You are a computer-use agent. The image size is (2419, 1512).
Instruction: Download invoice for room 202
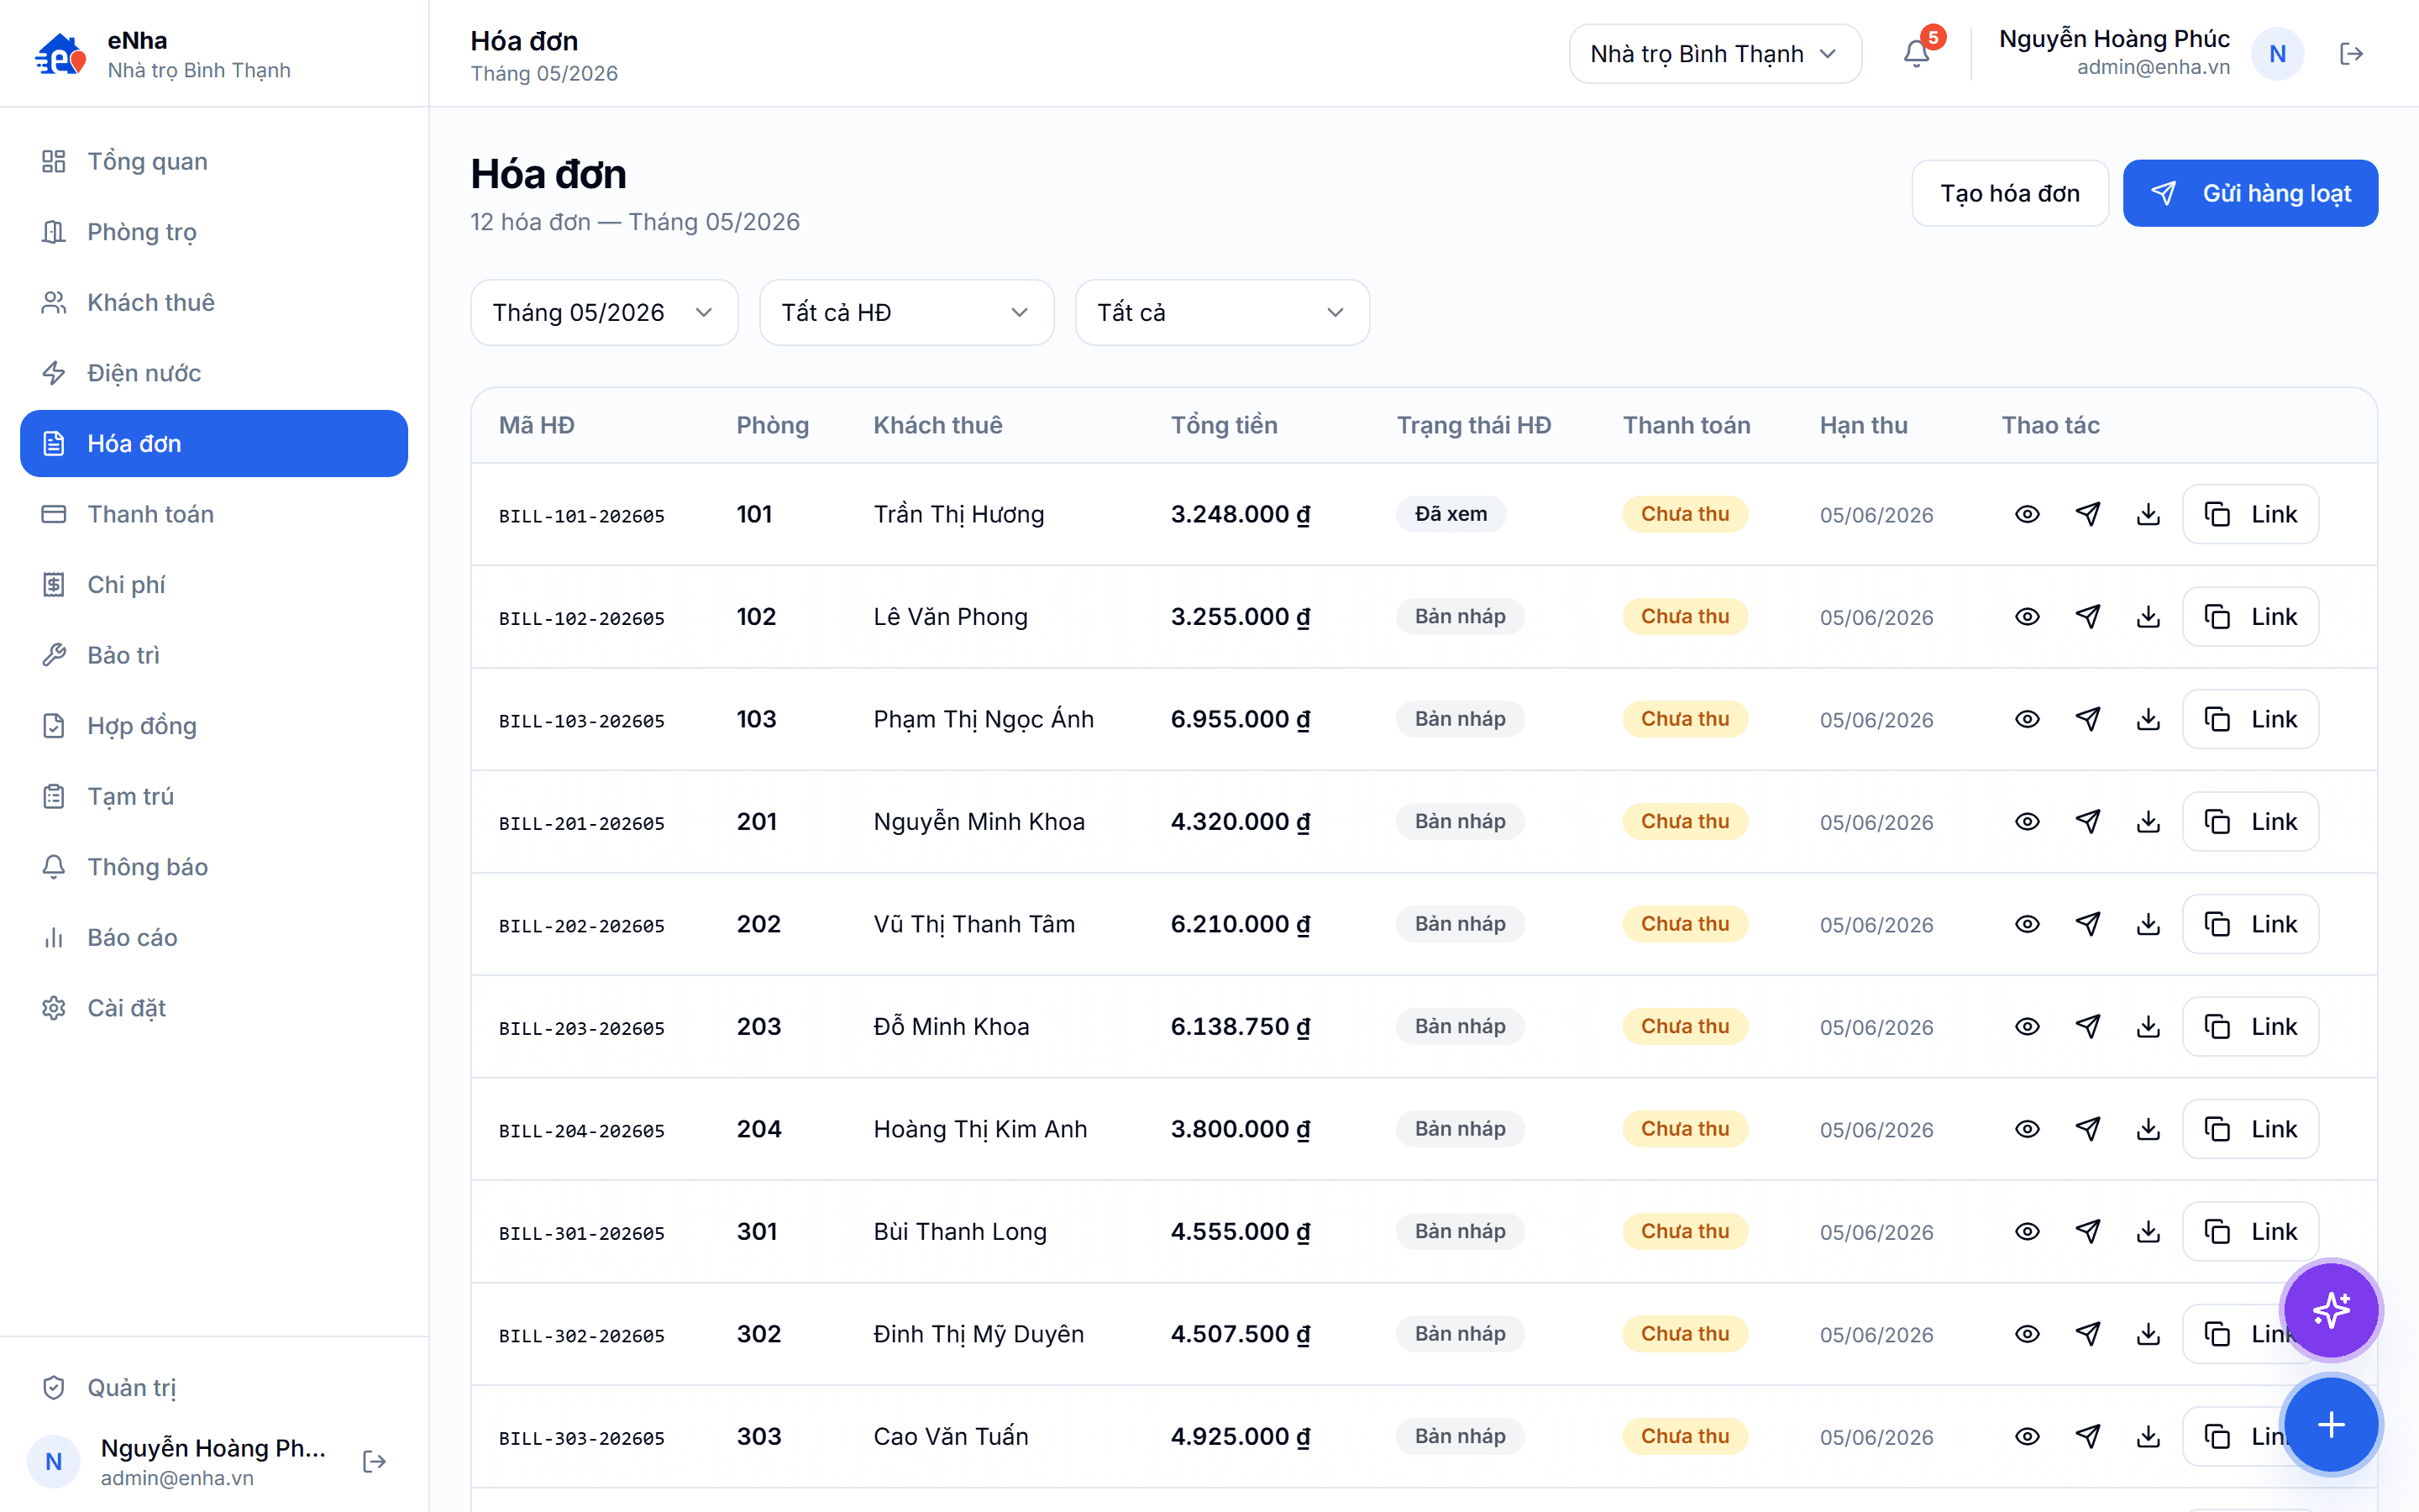click(2148, 924)
